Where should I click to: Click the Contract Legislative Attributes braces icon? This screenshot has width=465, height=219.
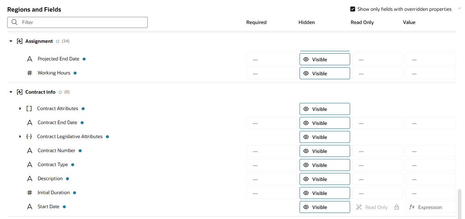coord(29,137)
